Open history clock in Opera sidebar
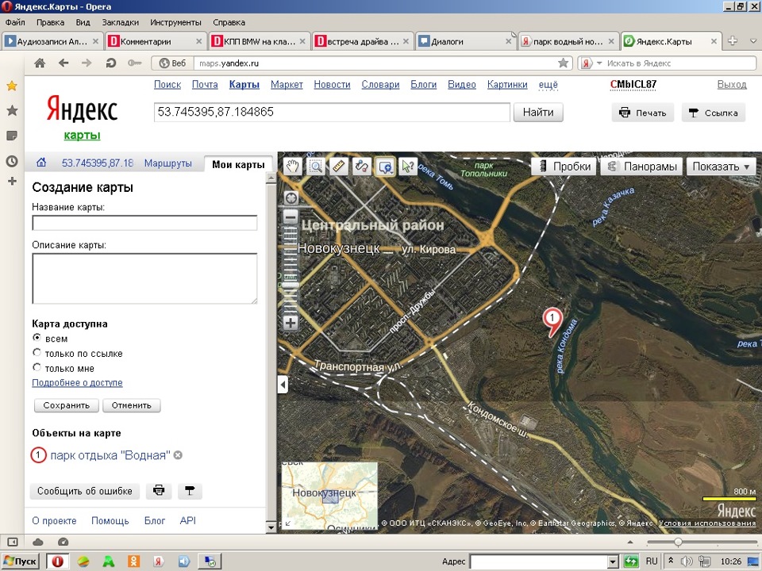This screenshot has height=571, width=762. (12, 161)
